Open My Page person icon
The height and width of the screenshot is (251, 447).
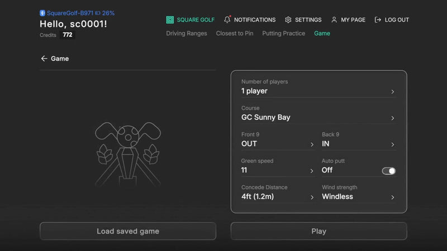[x=334, y=20]
